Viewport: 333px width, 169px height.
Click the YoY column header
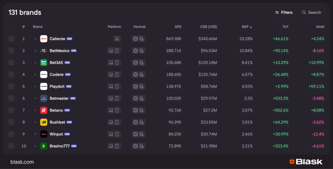285,27
